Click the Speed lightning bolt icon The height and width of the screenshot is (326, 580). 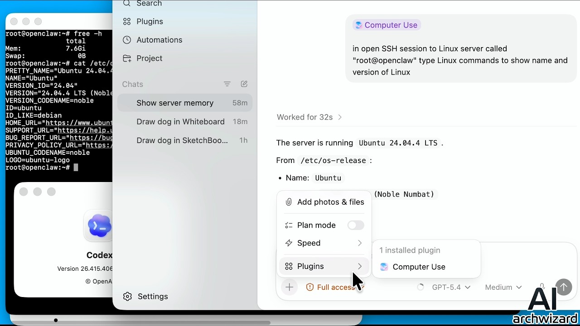click(289, 243)
